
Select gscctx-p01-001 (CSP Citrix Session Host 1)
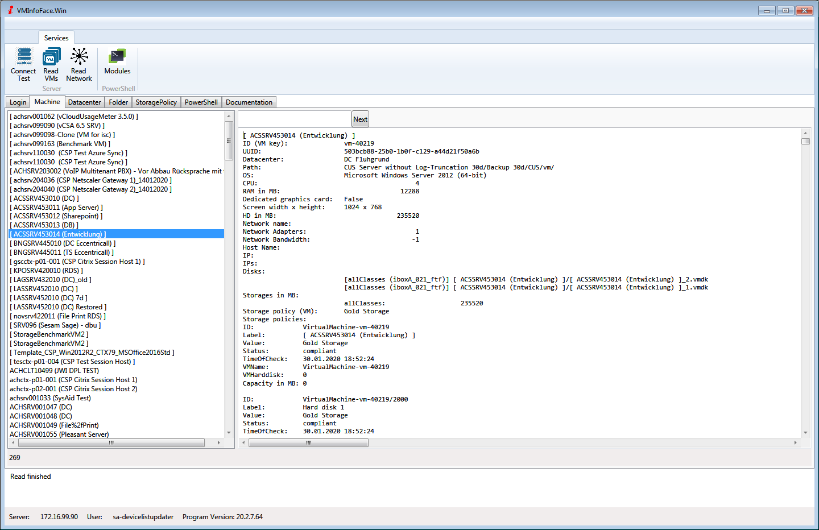coord(77,262)
